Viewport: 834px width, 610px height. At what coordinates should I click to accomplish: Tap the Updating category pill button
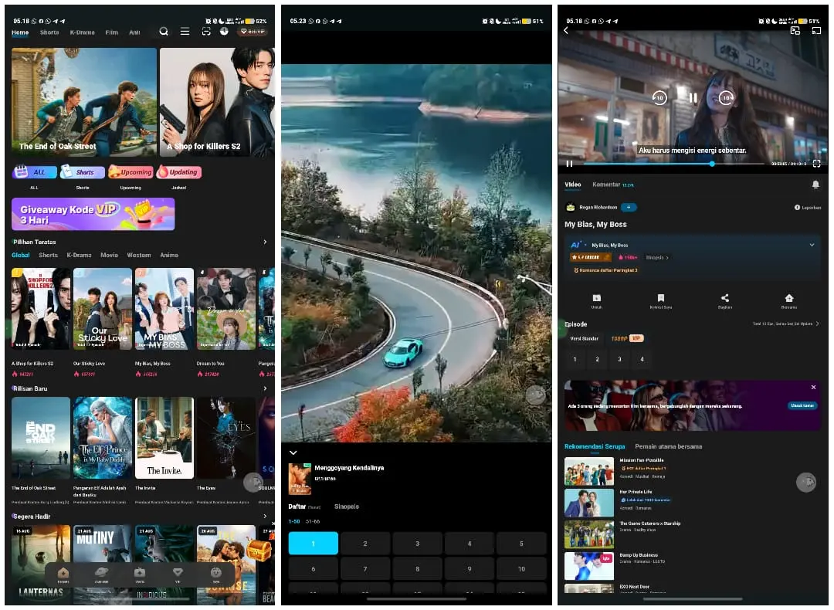pos(179,171)
